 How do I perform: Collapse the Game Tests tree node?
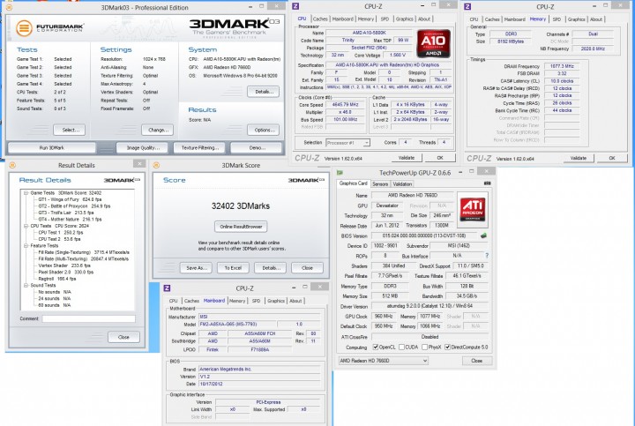(26, 193)
